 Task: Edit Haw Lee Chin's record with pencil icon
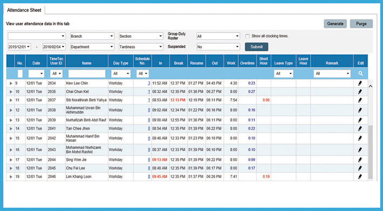coord(360,83)
